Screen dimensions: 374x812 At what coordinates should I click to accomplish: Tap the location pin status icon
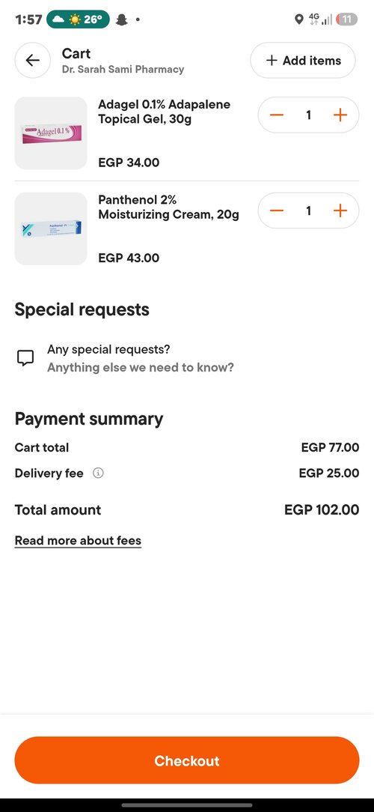point(298,19)
